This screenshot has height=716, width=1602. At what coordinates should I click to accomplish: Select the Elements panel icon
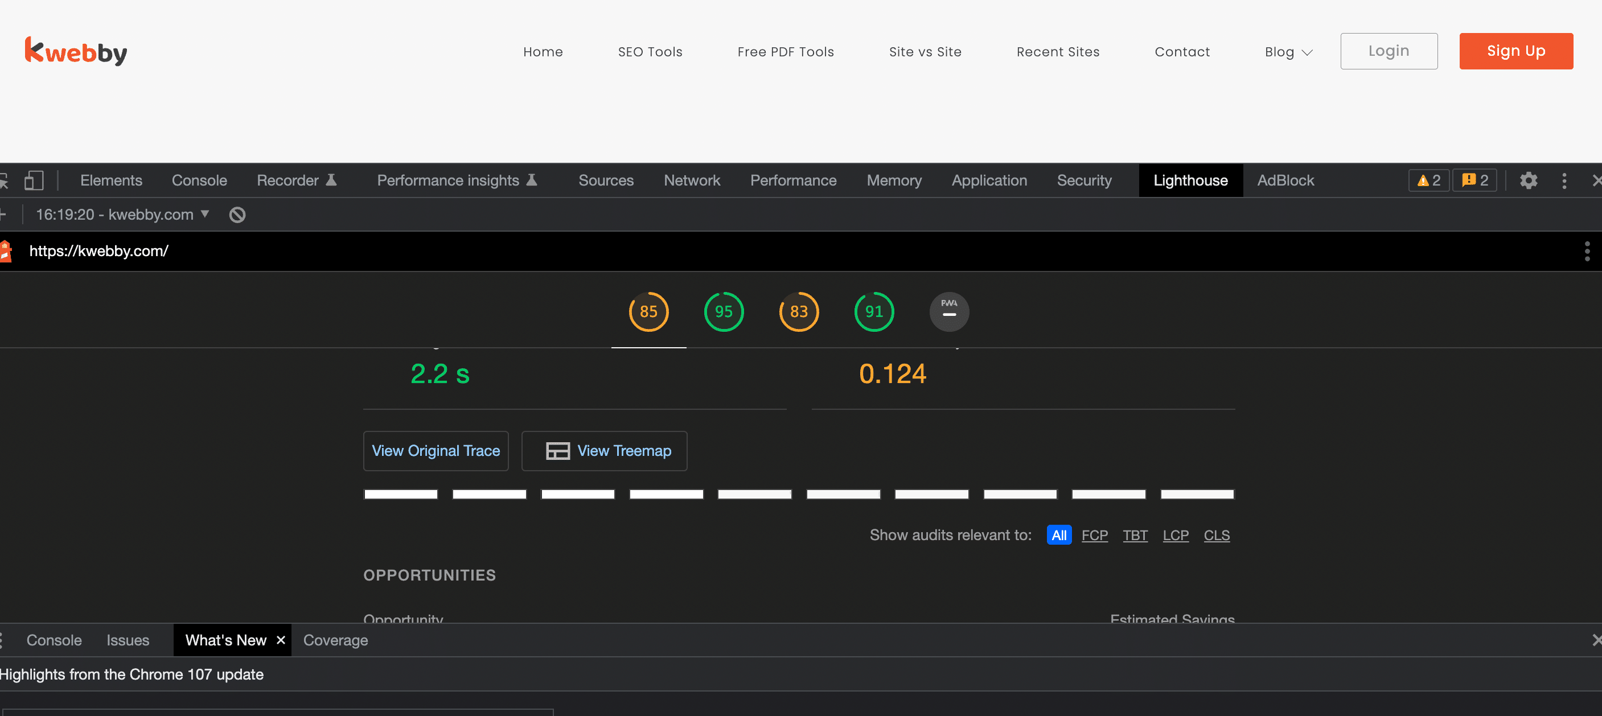point(110,180)
